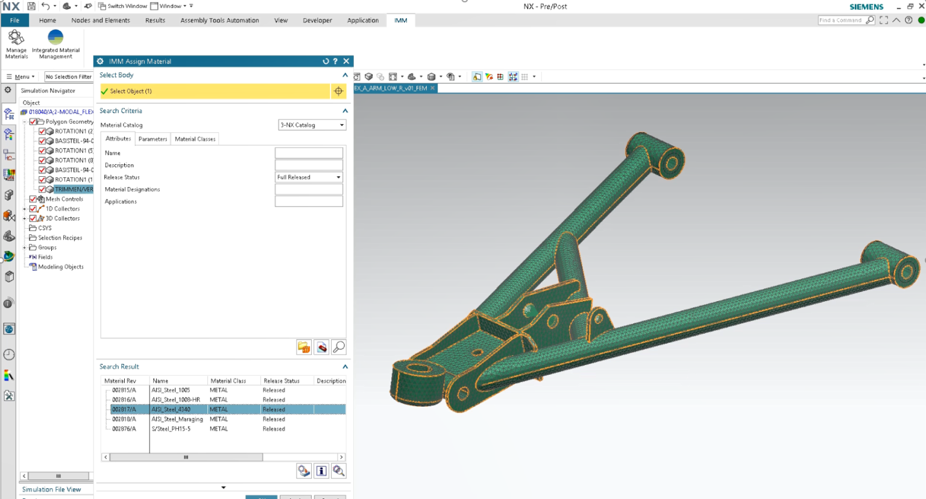The width and height of the screenshot is (926, 499).
Task: Click the search magnifier in Search Criteria
Action: (338, 347)
